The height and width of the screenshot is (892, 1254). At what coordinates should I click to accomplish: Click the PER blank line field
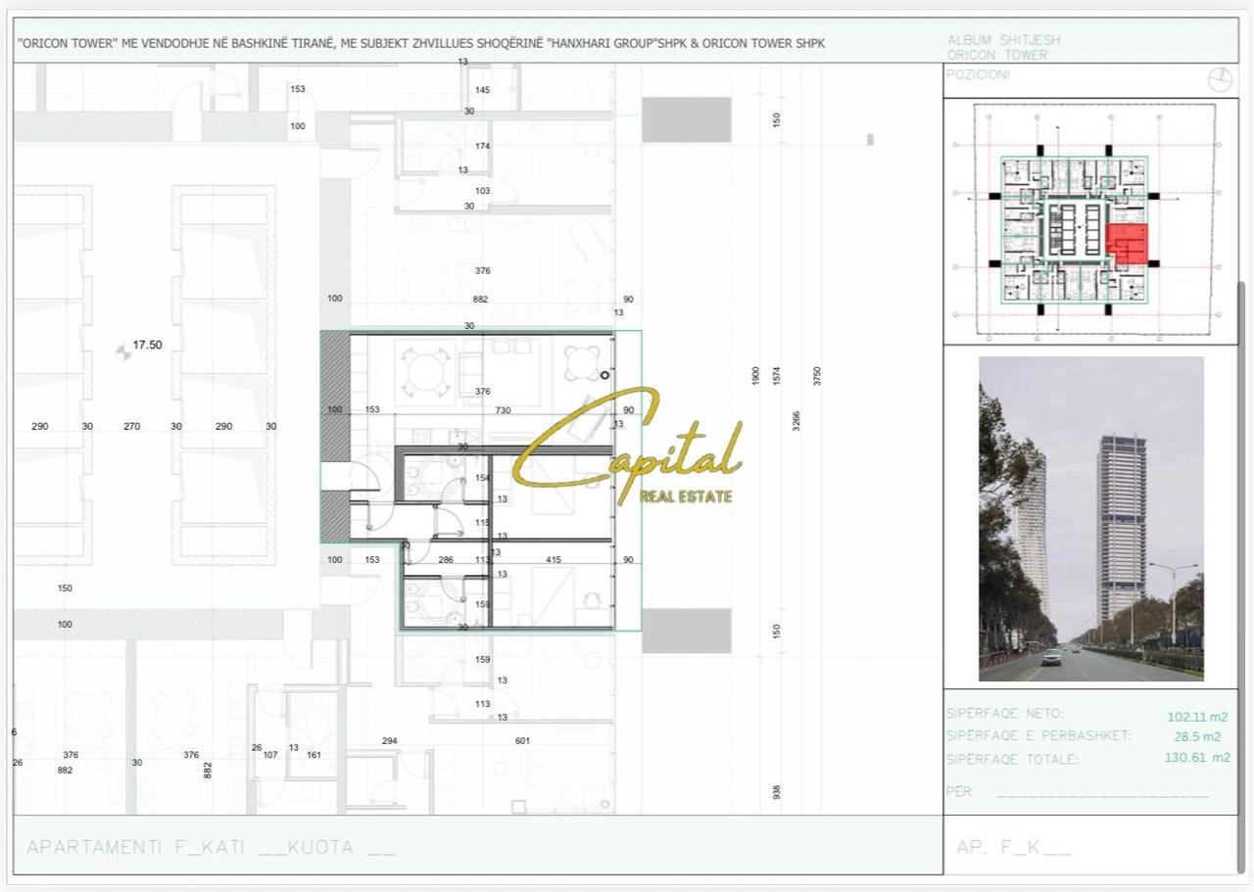pos(1101,793)
